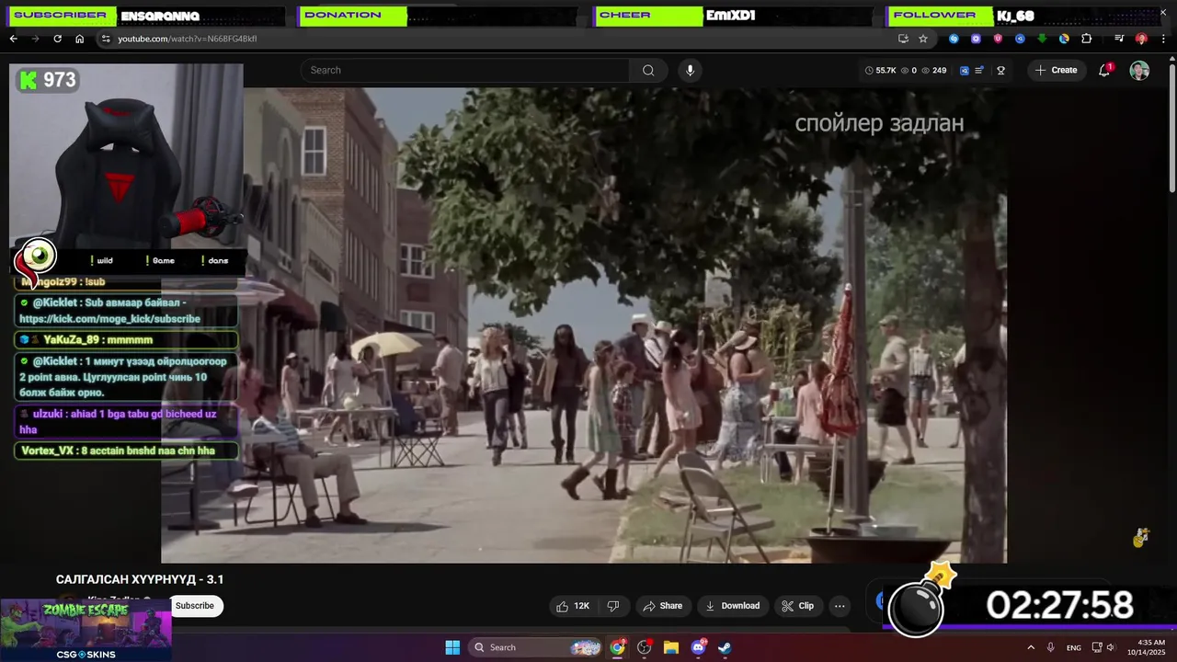Click the browser forward arrow
This screenshot has width=1177, height=662.
point(35,39)
